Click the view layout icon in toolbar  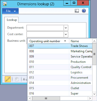(77, 11)
